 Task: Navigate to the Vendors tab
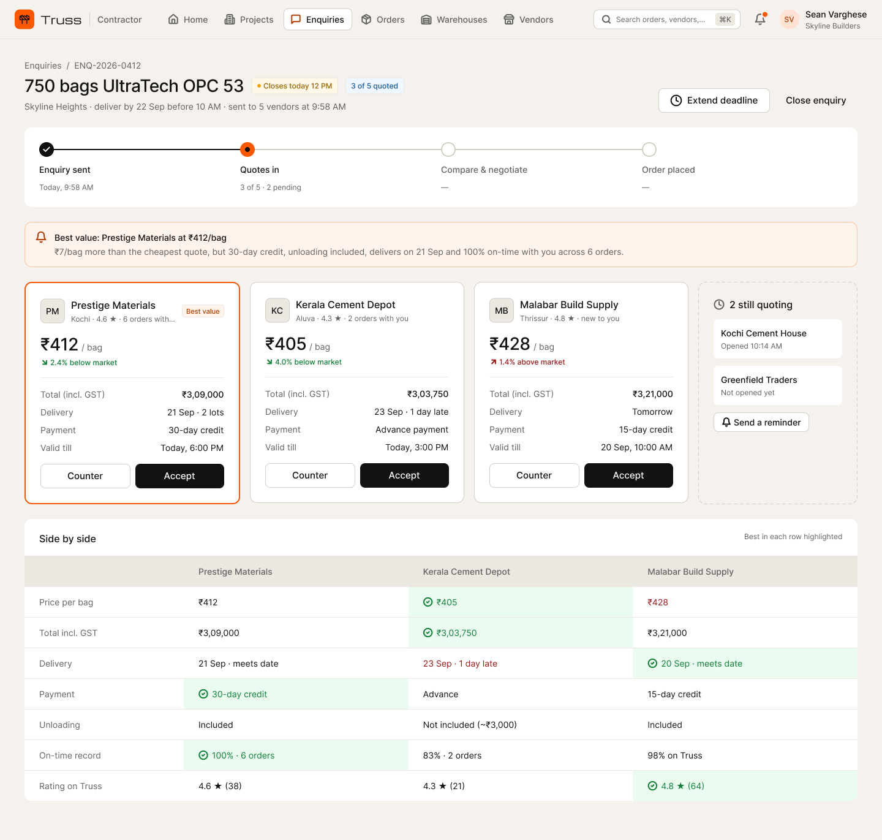click(529, 20)
